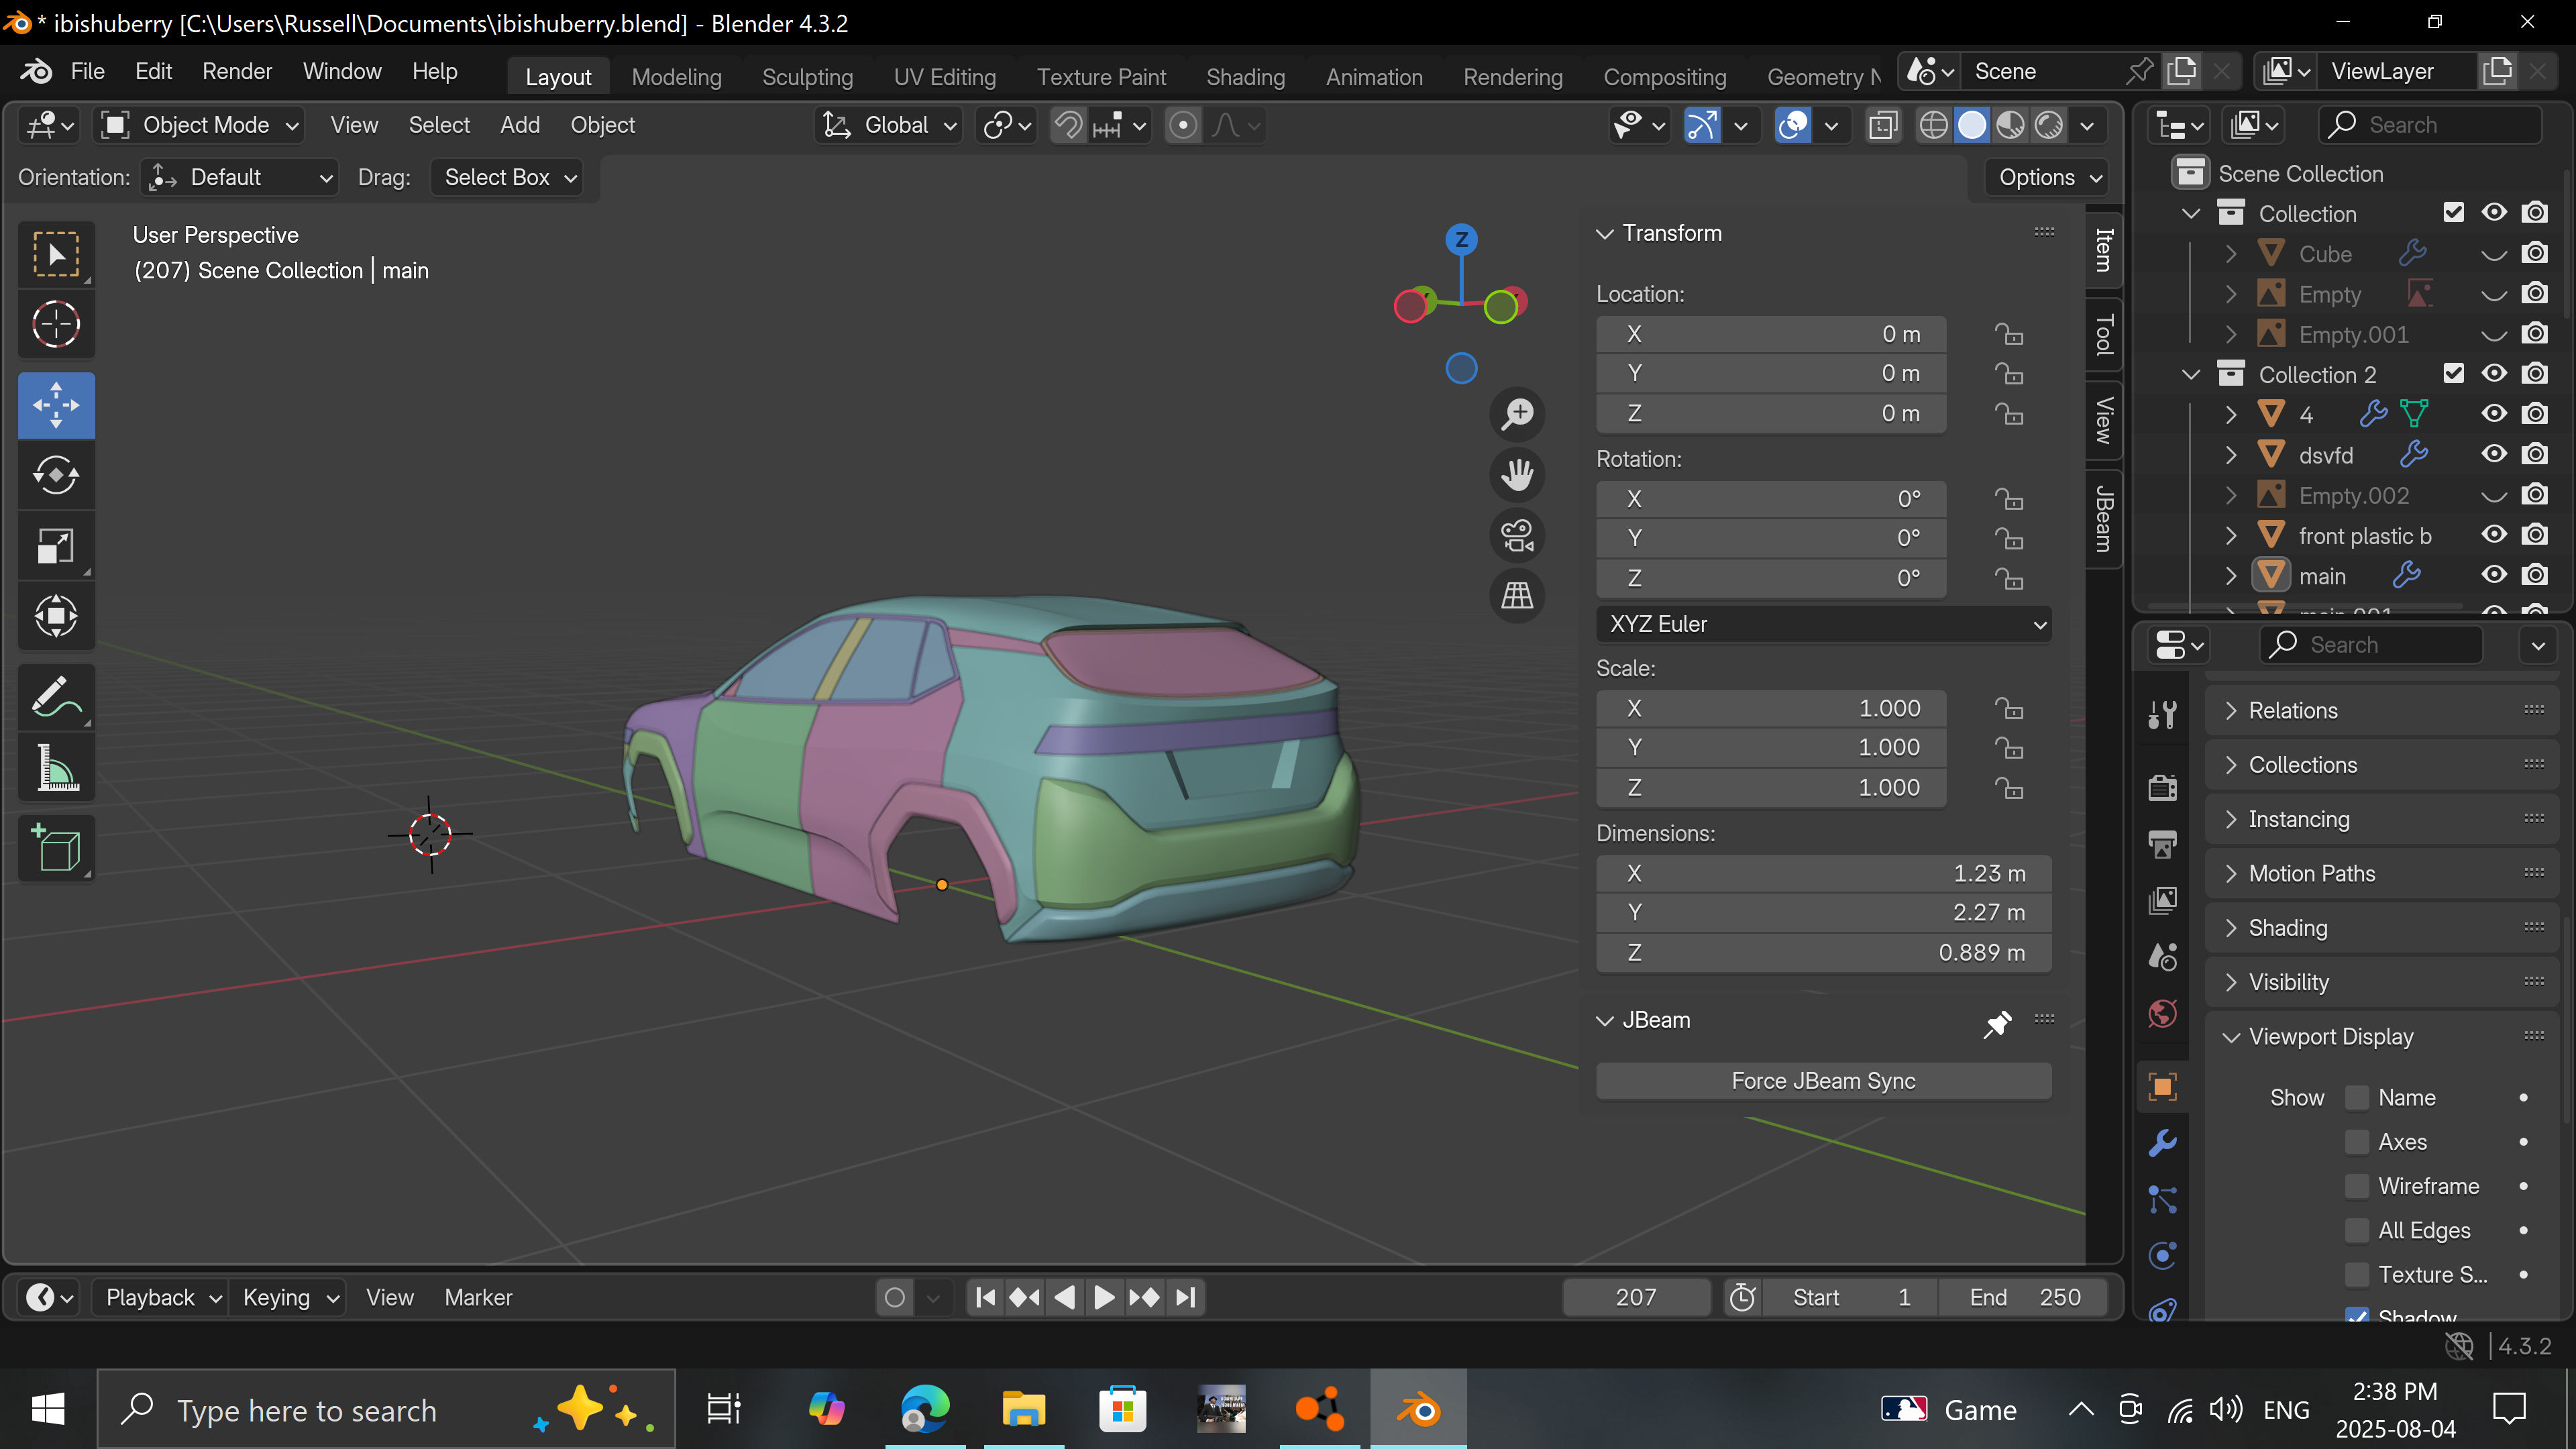Select the Cursor tool
Image resolution: width=2576 pixels, height=1449 pixels.
[56, 324]
